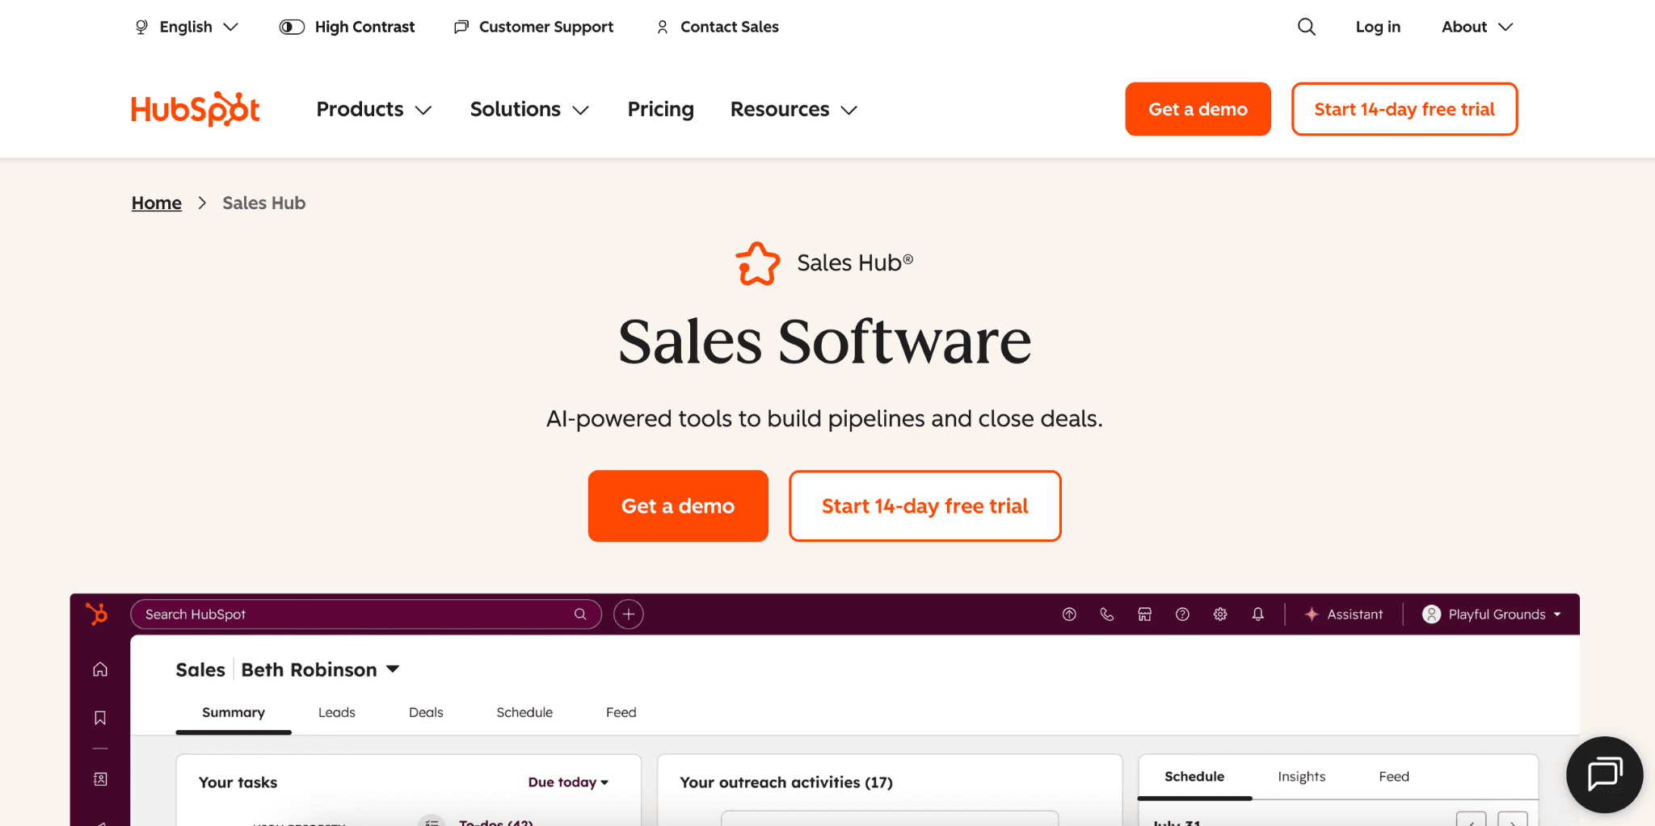1655x826 pixels.
Task: Open the import/upload icon in the toolbar
Action: click(1069, 614)
